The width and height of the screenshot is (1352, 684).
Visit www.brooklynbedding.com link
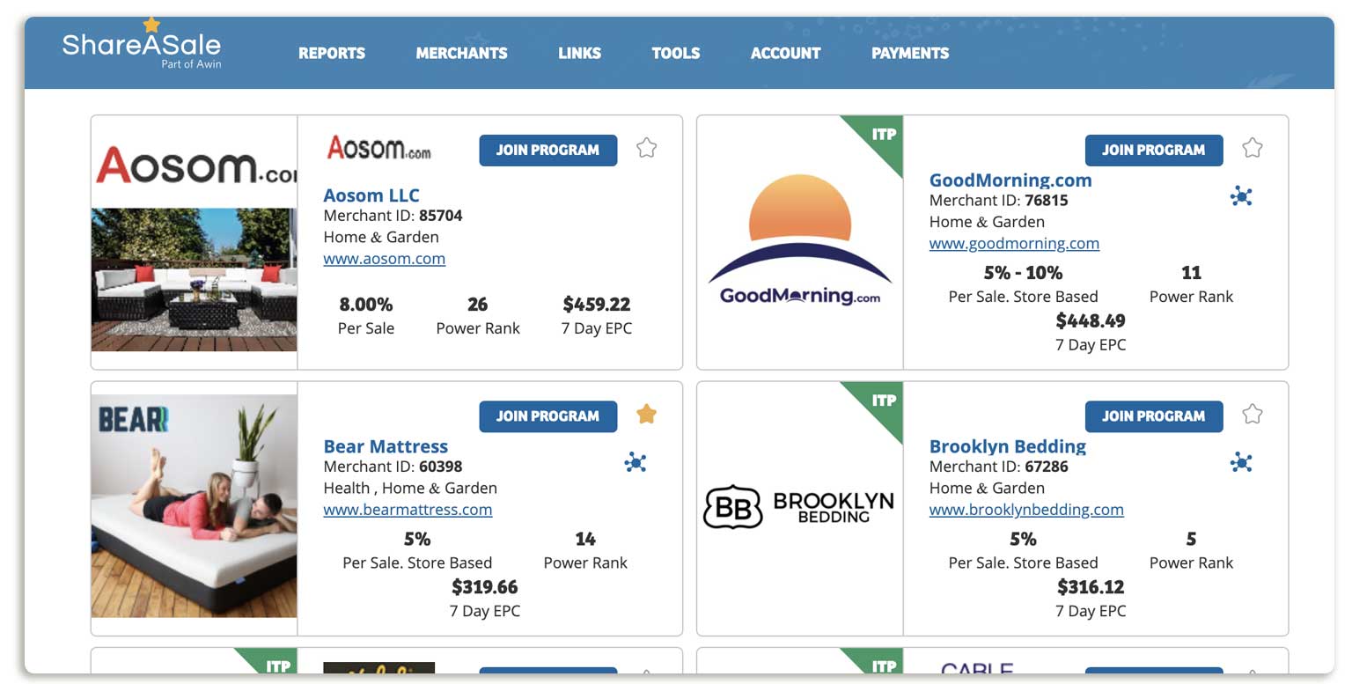(x=1026, y=510)
